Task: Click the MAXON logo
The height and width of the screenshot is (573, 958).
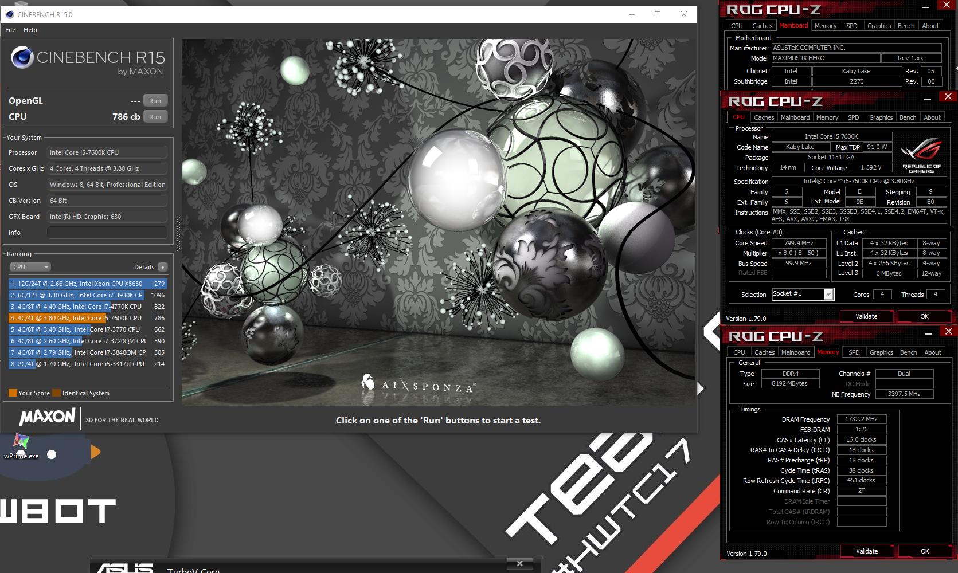Action: coord(47,417)
